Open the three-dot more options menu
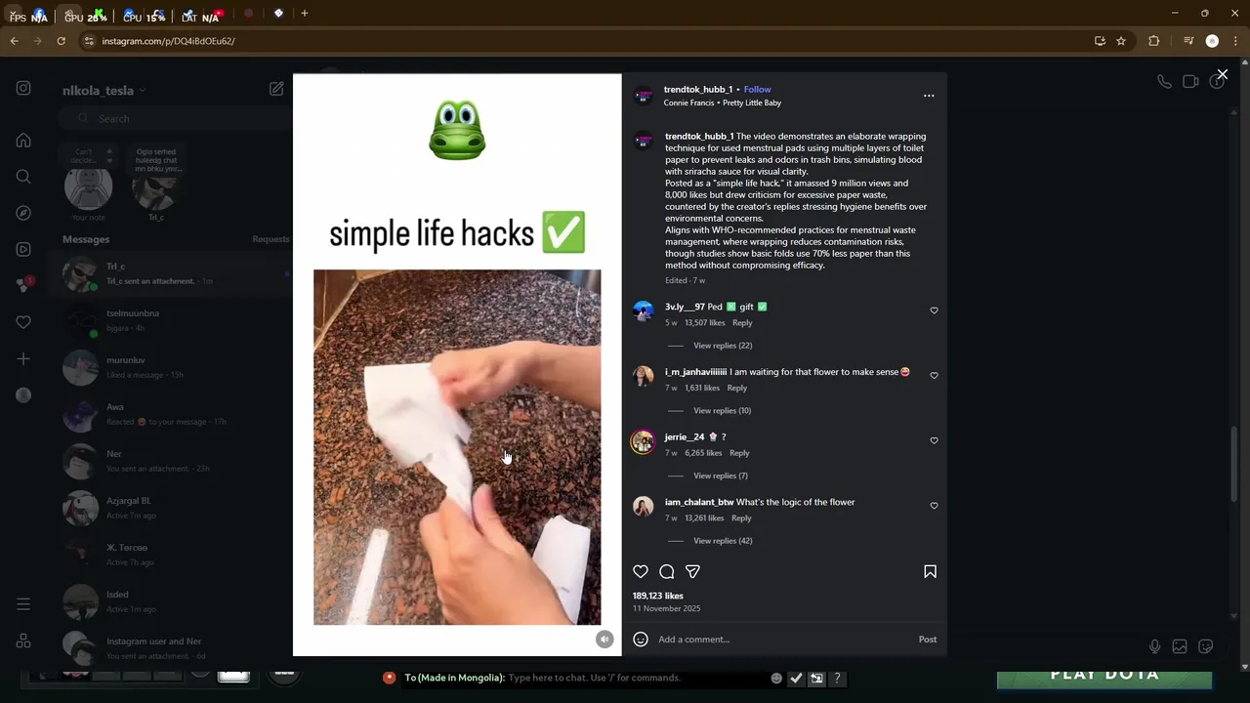Screen dimensions: 1250x703 pos(929,96)
